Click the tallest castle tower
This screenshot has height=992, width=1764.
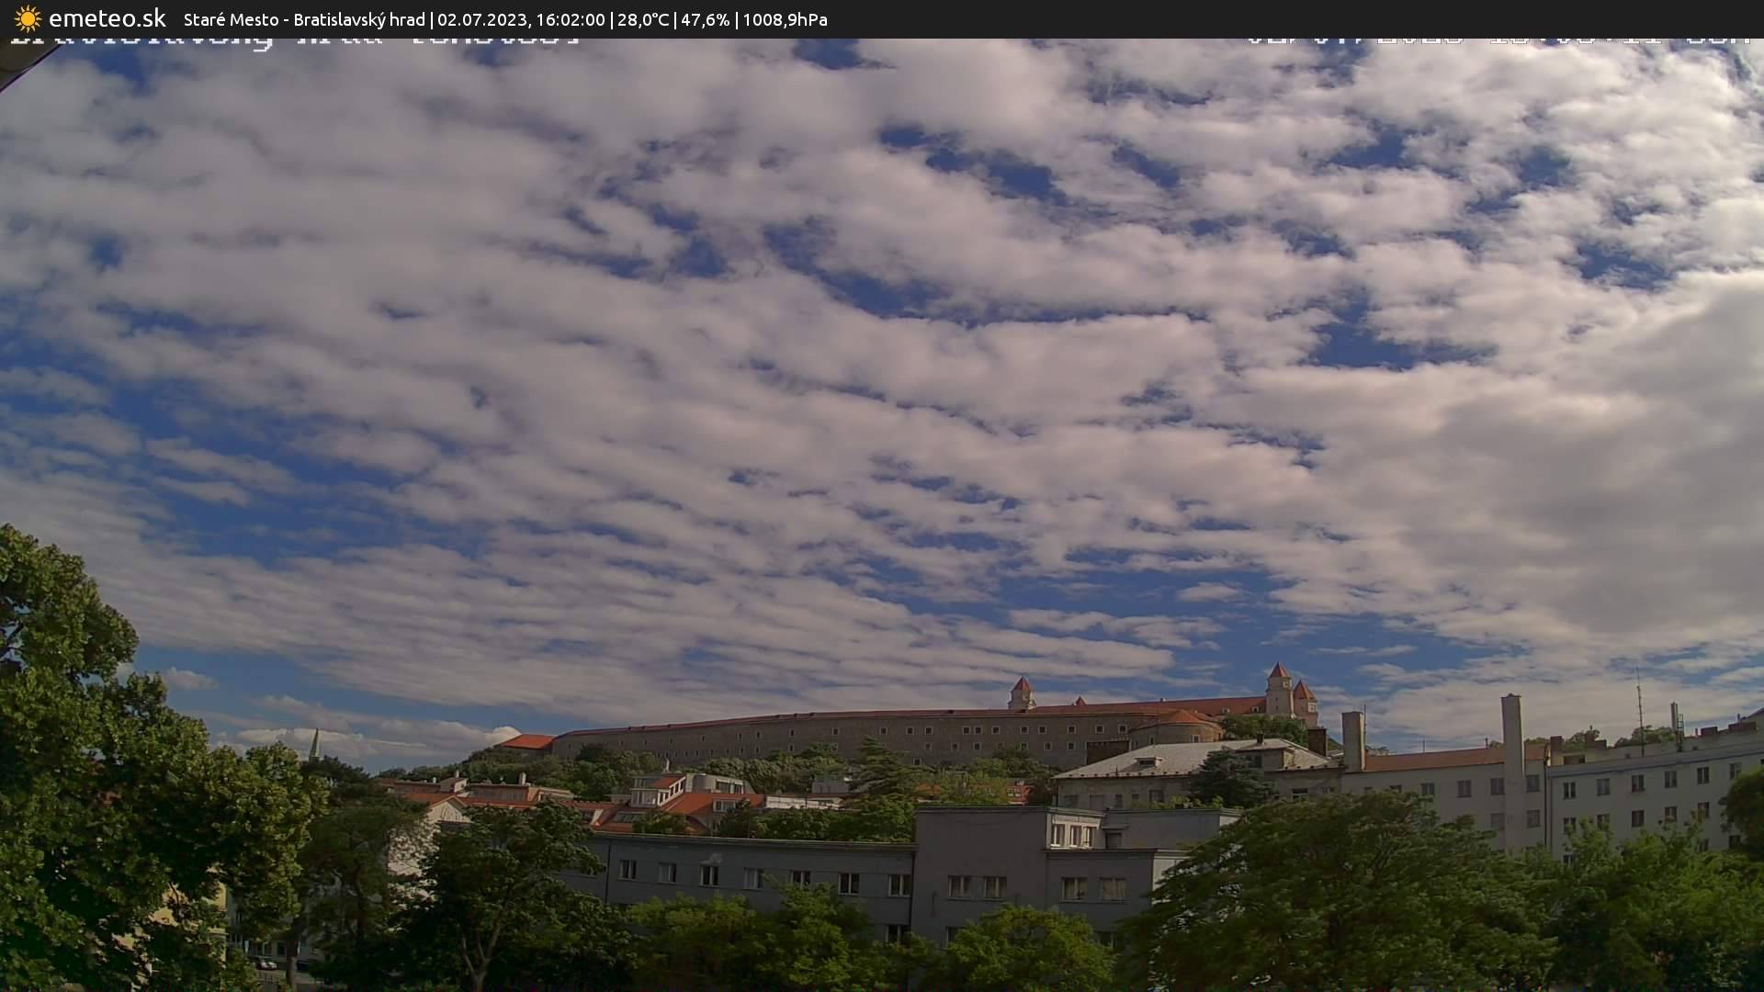tap(1278, 691)
